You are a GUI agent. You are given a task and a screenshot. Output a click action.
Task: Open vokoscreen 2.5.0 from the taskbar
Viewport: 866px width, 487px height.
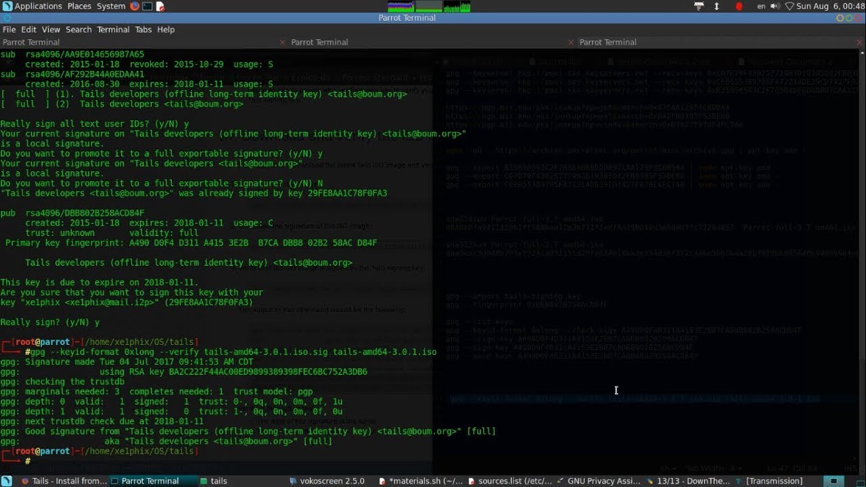tap(327, 481)
